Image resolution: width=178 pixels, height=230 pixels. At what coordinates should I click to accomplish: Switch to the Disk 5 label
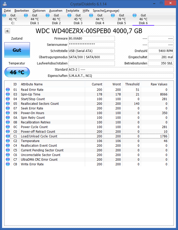click(x=122, y=23)
